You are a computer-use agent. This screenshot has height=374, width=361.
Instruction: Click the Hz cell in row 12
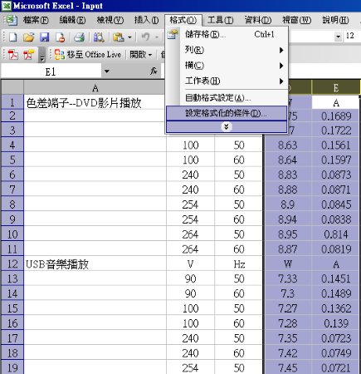pos(239,264)
